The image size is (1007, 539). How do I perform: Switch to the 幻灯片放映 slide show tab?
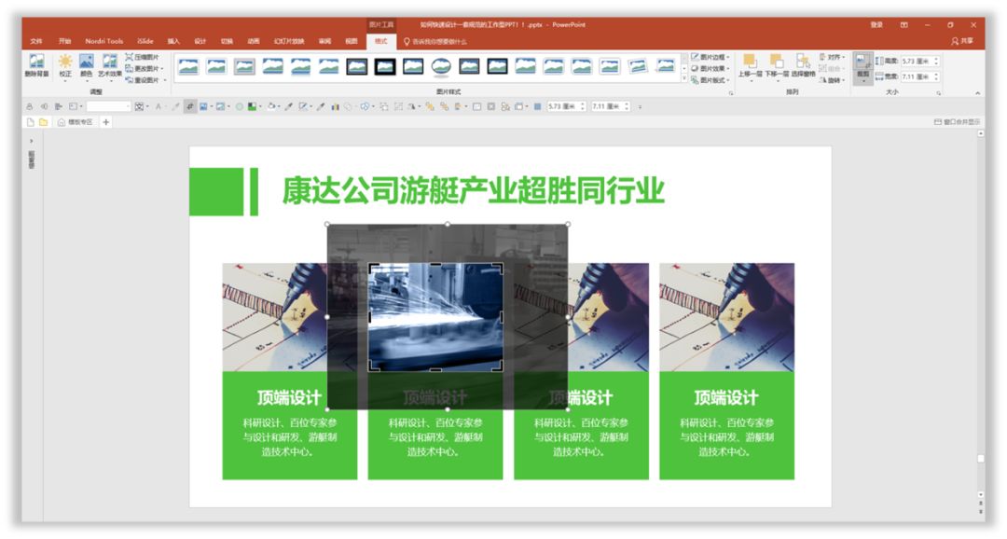coord(289,41)
